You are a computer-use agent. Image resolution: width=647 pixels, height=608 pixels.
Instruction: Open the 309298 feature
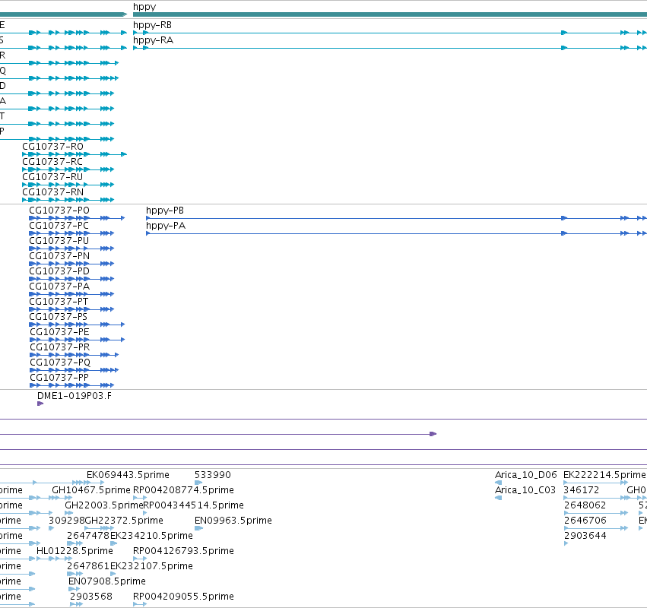[66, 521]
